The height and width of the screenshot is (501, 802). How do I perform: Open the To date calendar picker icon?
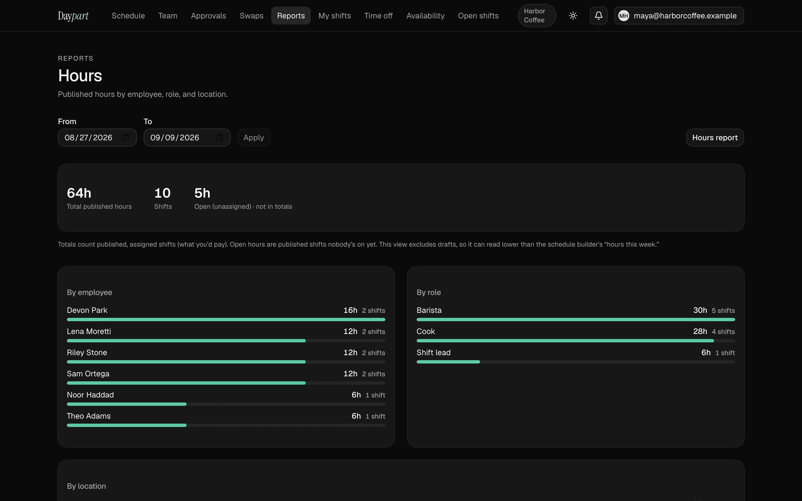pos(219,137)
